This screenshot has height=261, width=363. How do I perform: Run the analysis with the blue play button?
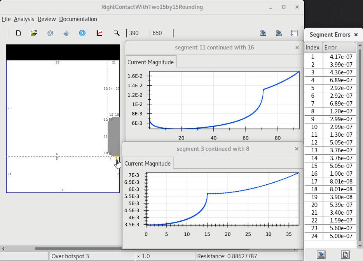(82, 33)
